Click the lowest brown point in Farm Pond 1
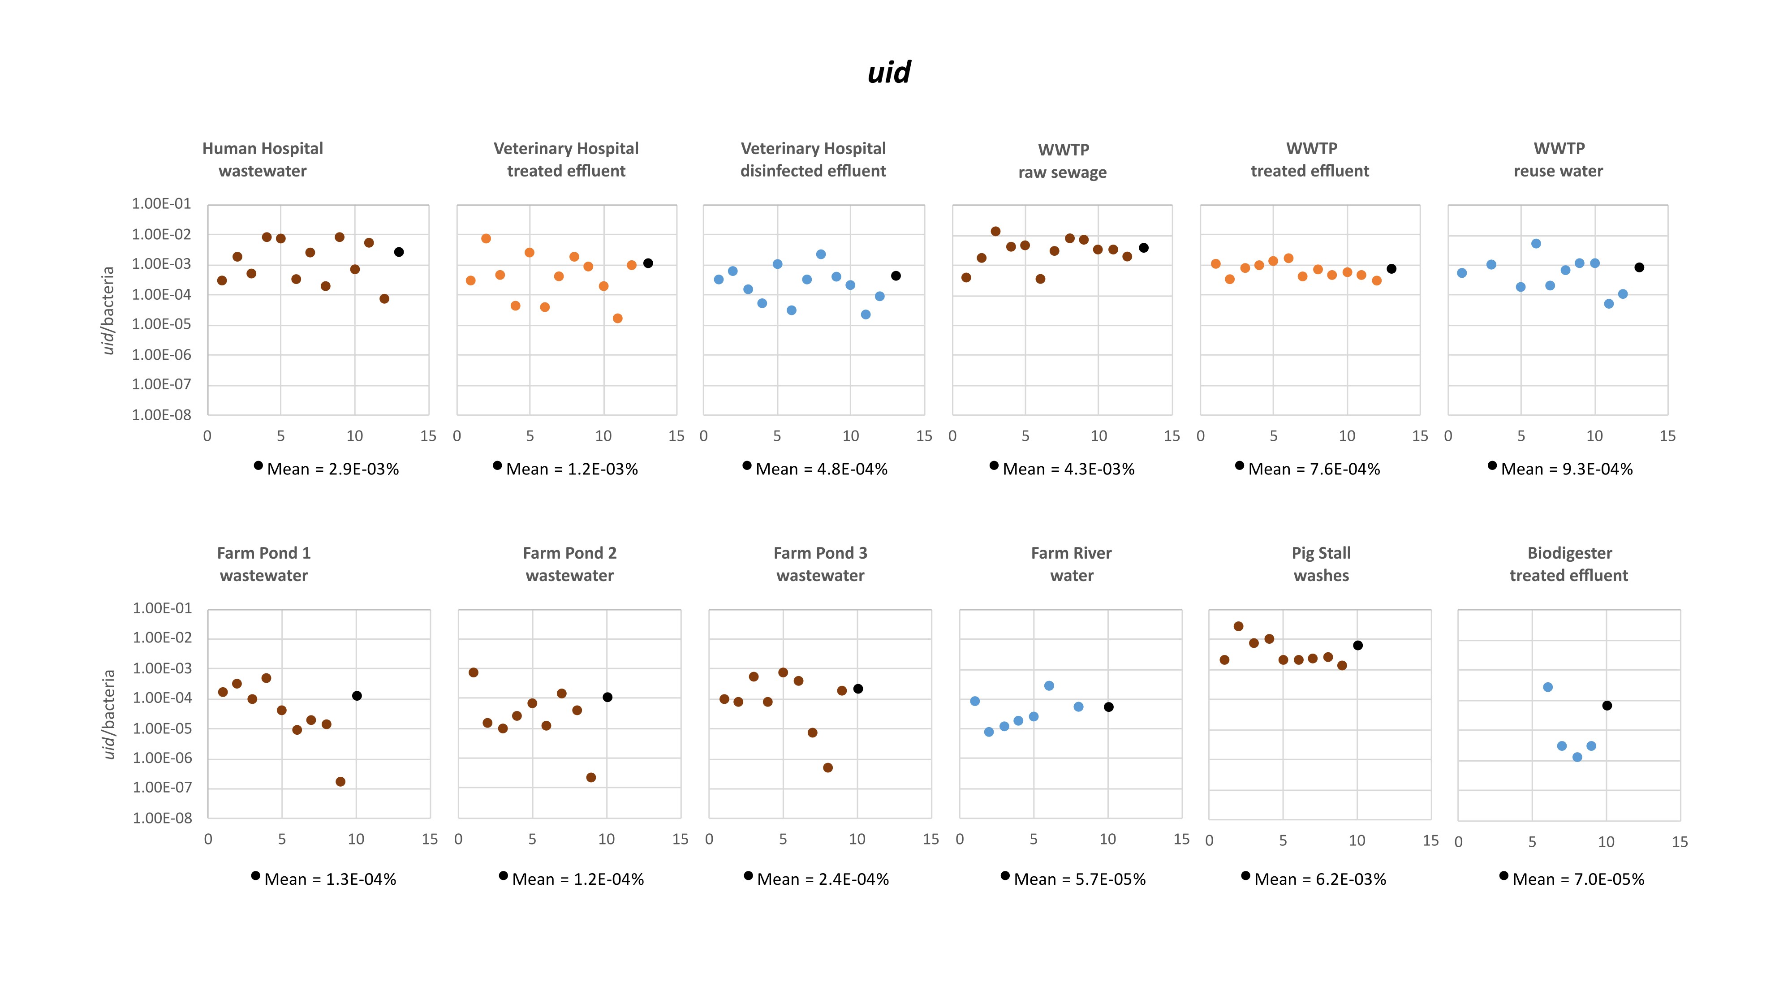Image resolution: width=1792 pixels, height=1008 pixels. (340, 782)
